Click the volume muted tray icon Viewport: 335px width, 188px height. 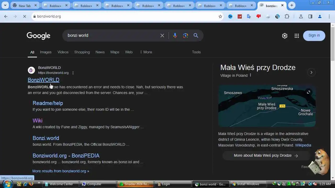point(315,184)
